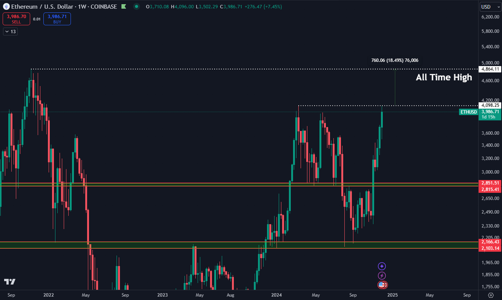
Task: Click the SELL button showing 3,986.70
Action: [x=16, y=19]
